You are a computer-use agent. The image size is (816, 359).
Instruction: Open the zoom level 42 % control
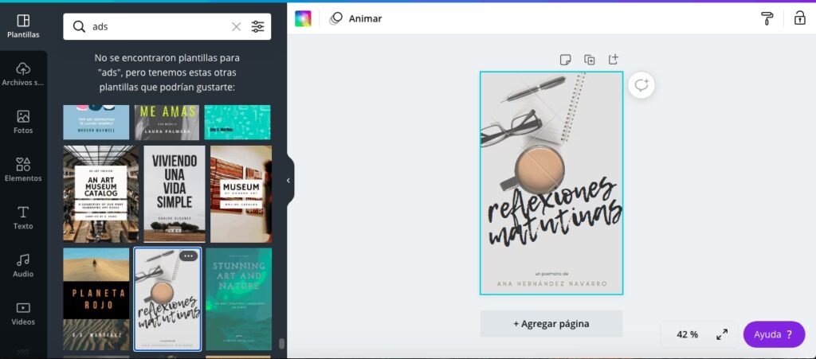pyautogui.click(x=687, y=334)
